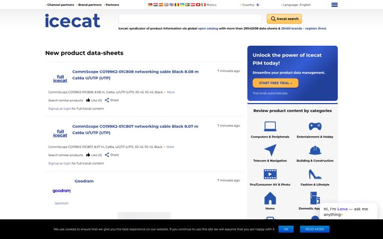The image size is (383, 239).
Task: Open the Goodram sponsor logo
Action: point(61,191)
